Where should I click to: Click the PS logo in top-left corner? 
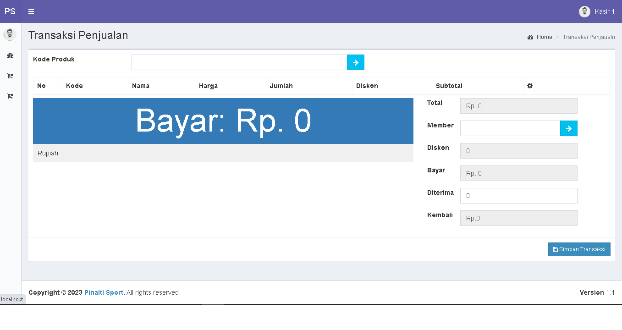[10, 11]
